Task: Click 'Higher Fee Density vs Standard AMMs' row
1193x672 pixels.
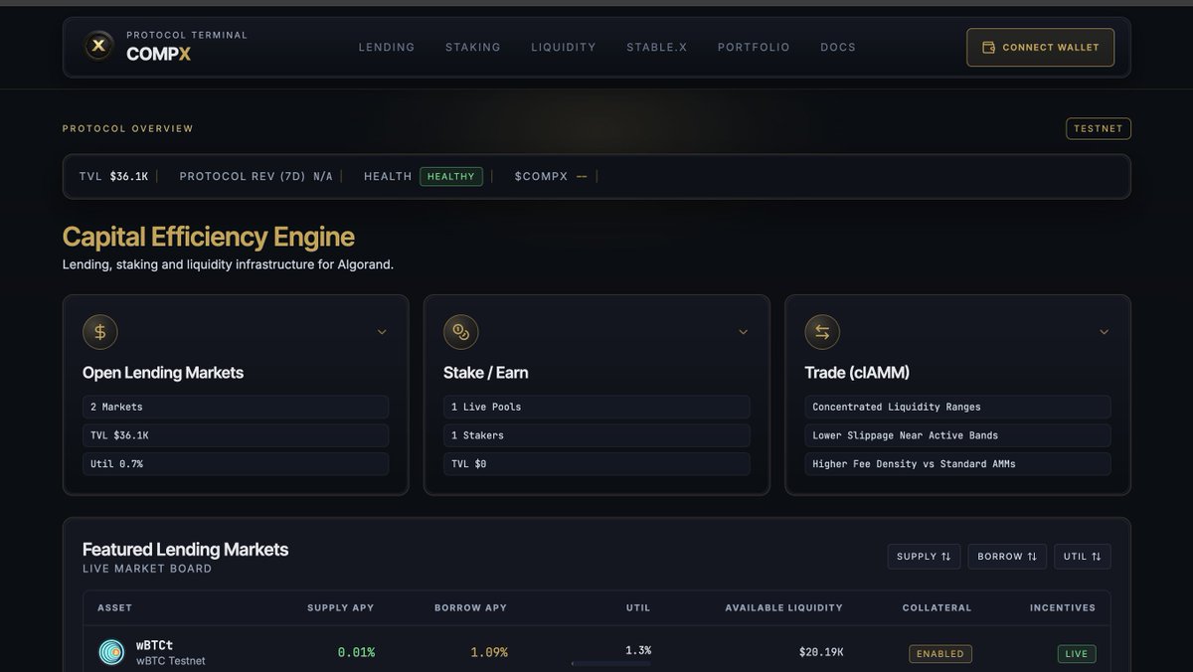Action: [x=957, y=464]
